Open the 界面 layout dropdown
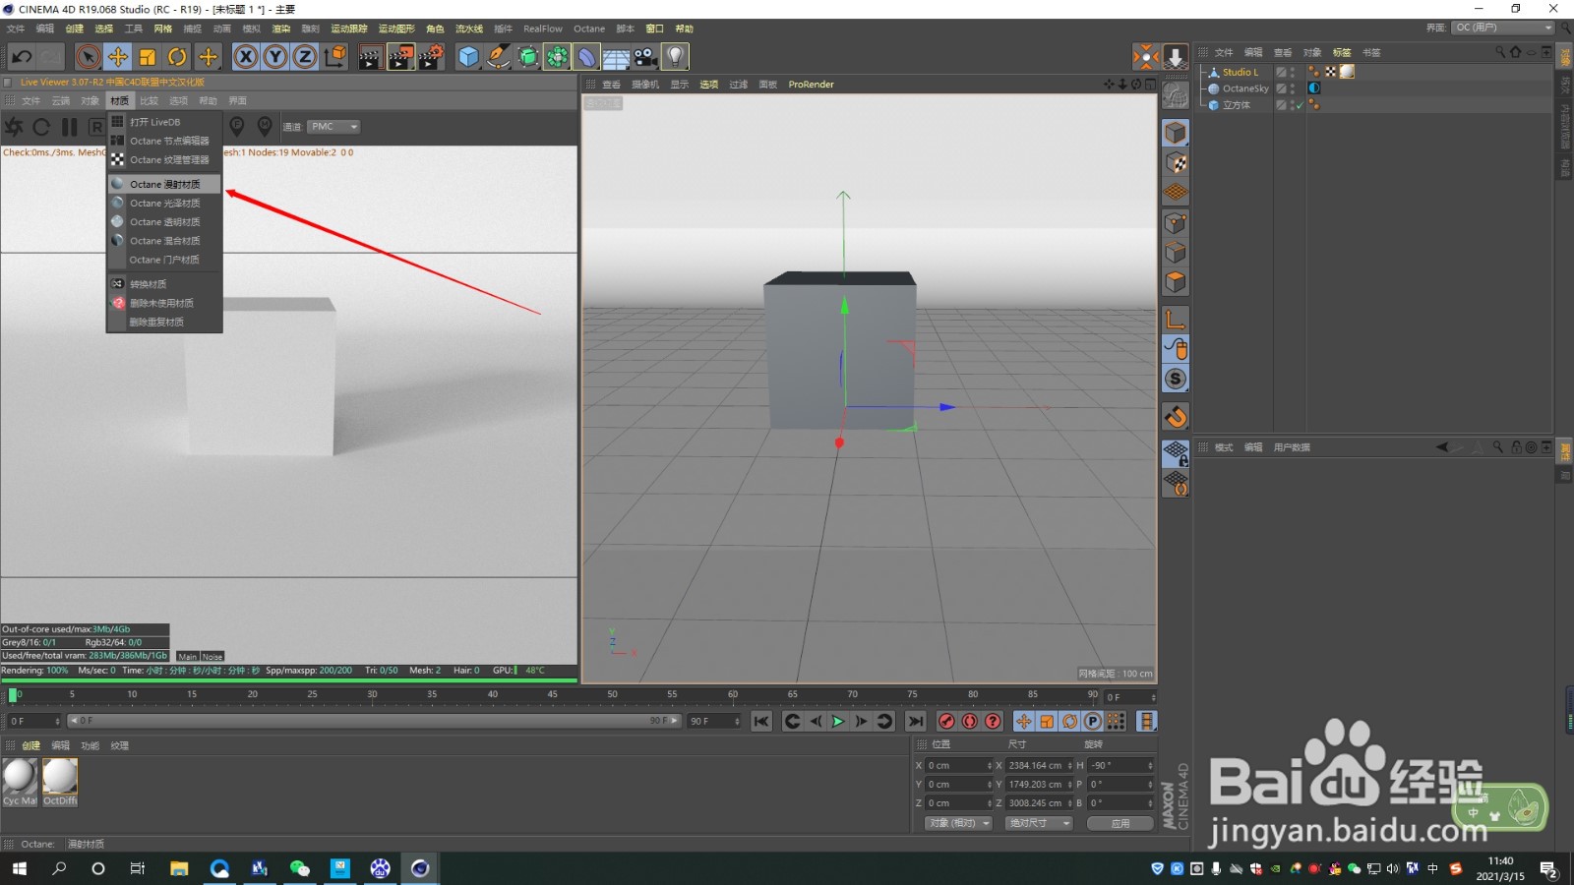The image size is (1574, 885). (1502, 28)
